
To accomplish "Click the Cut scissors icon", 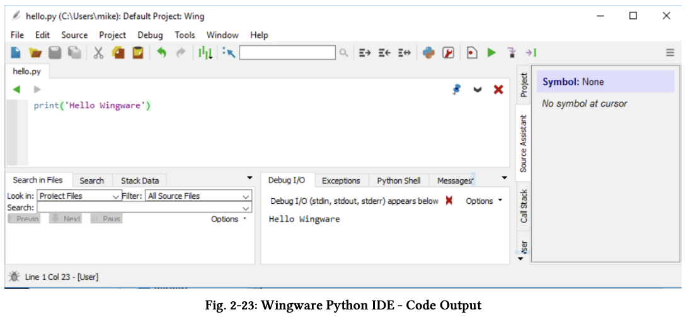I will (x=98, y=53).
